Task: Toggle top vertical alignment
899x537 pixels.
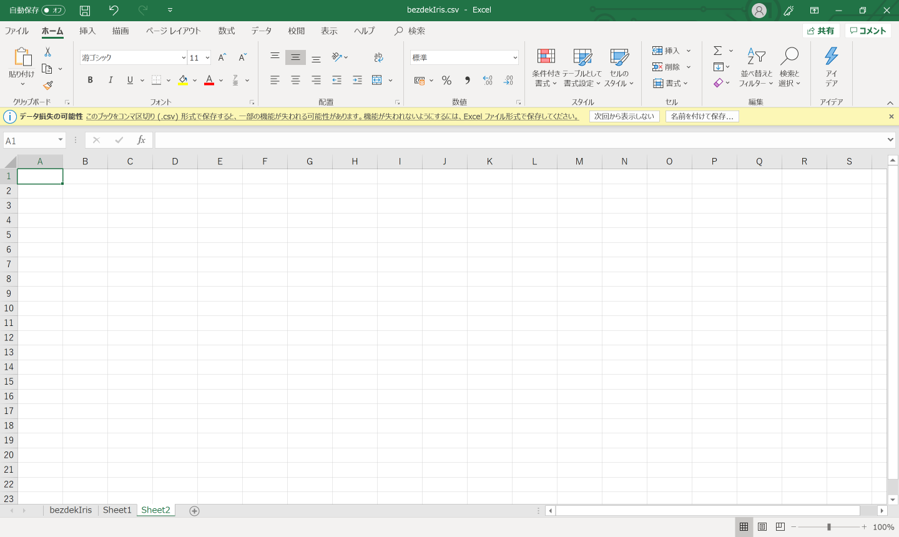Action: tap(275, 57)
